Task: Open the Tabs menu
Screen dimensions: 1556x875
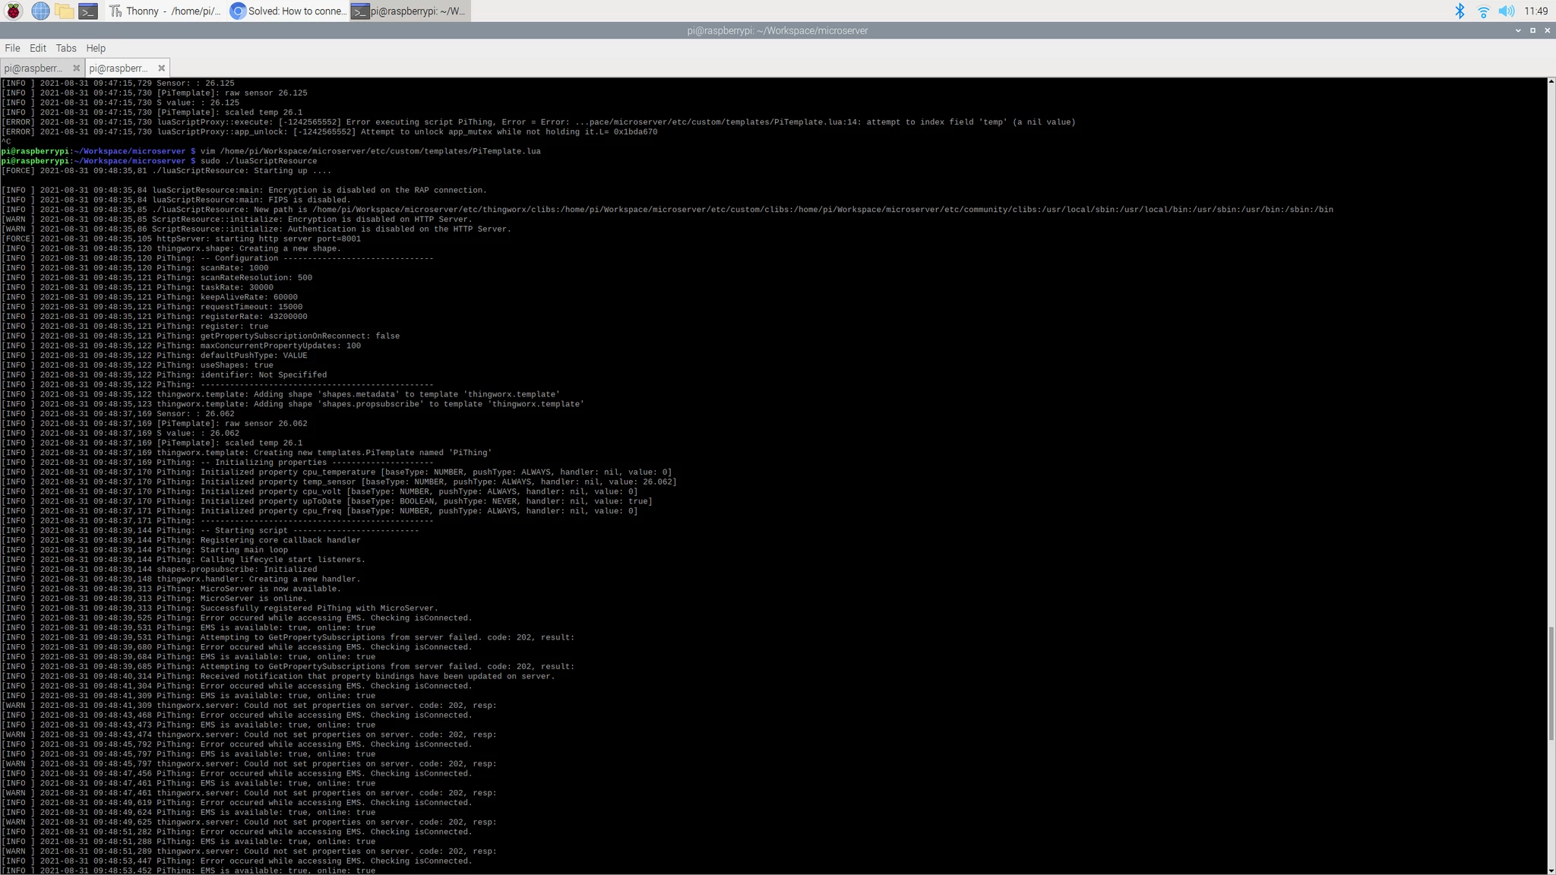Action: tap(66, 48)
